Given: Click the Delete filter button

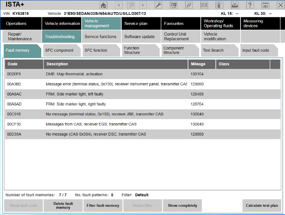Looking at the screenshot, I should [143, 205].
